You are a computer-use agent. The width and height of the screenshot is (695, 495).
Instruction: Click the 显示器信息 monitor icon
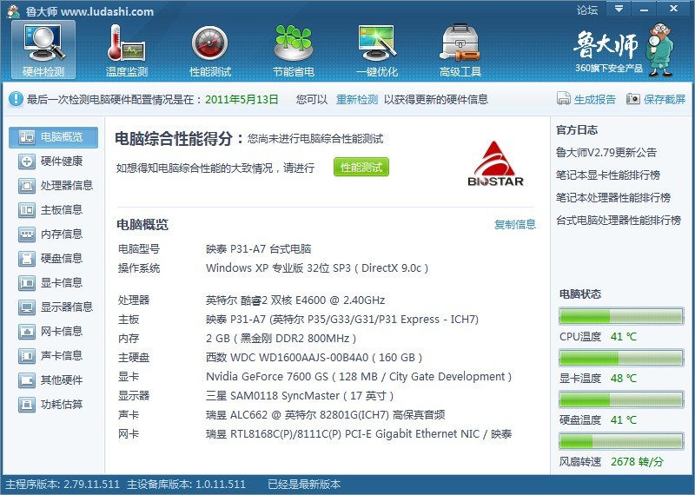27,307
